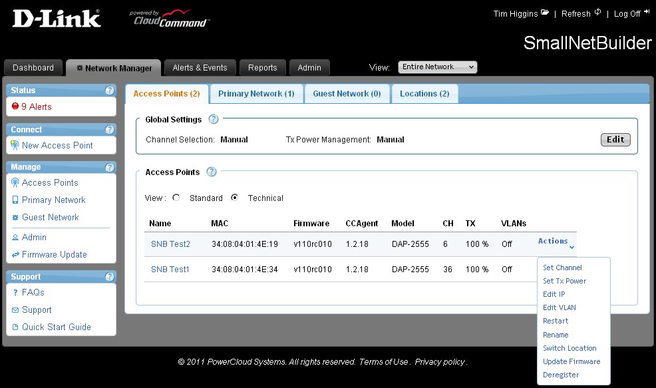This screenshot has width=656, height=388.
Task: Choose Update Firmware from Actions menu
Action: click(572, 362)
